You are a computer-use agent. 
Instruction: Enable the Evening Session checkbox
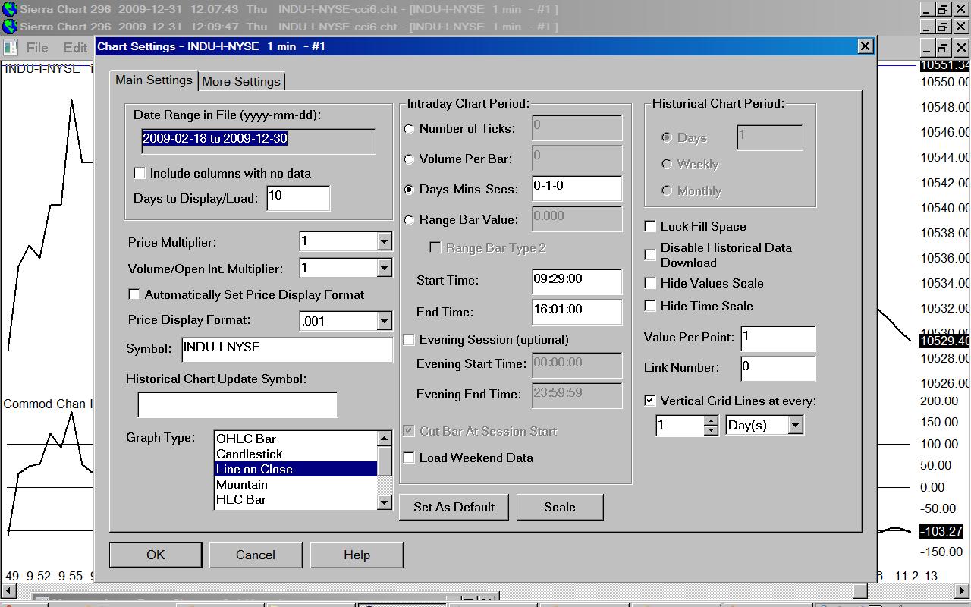[409, 340]
